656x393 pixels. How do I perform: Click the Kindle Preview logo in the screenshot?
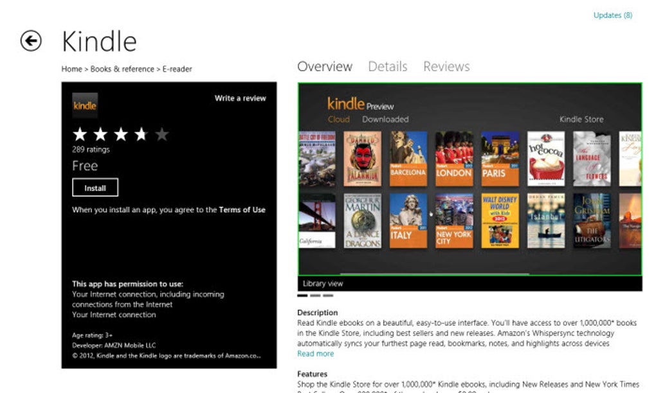360,104
